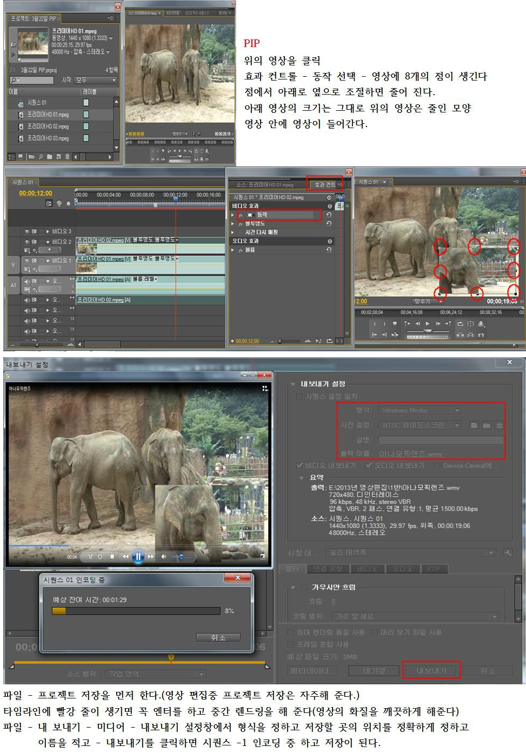Image resolution: width=526 pixels, height=753 pixels.
Task: Select 프리미어HD 01.mpeg in the project list
Action: coord(48,115)
